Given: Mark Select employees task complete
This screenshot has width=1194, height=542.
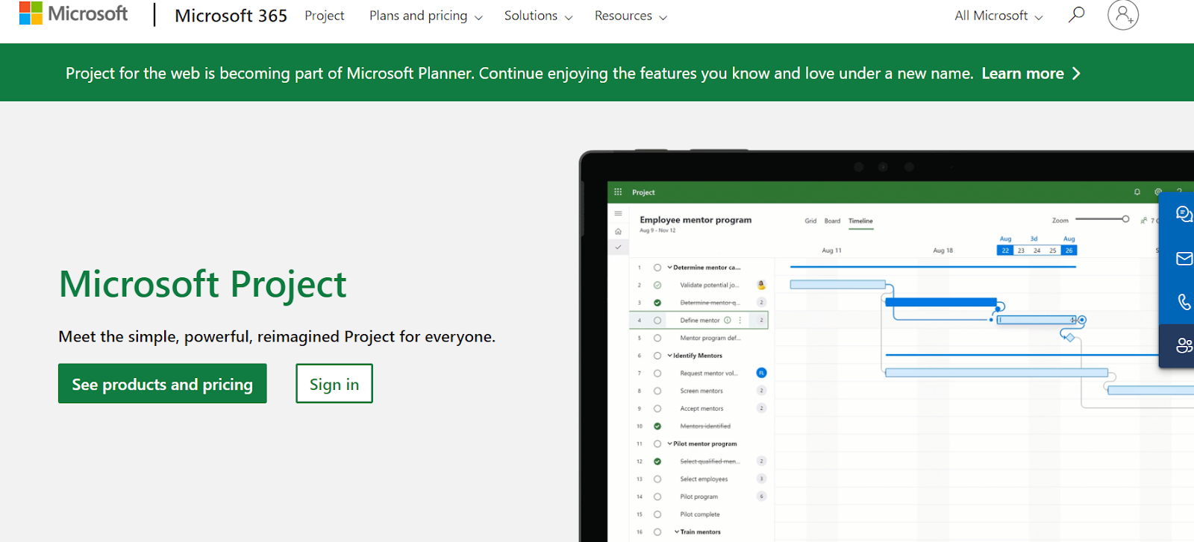Looking at the screenshot, I should click(x=657, y=479).
